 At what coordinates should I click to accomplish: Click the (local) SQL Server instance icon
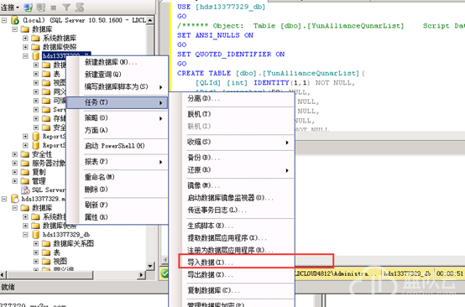[x=15, y=20]
